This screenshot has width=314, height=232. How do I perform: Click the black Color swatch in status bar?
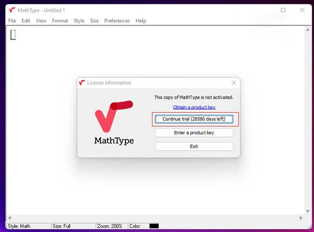(x=154, y=226)
